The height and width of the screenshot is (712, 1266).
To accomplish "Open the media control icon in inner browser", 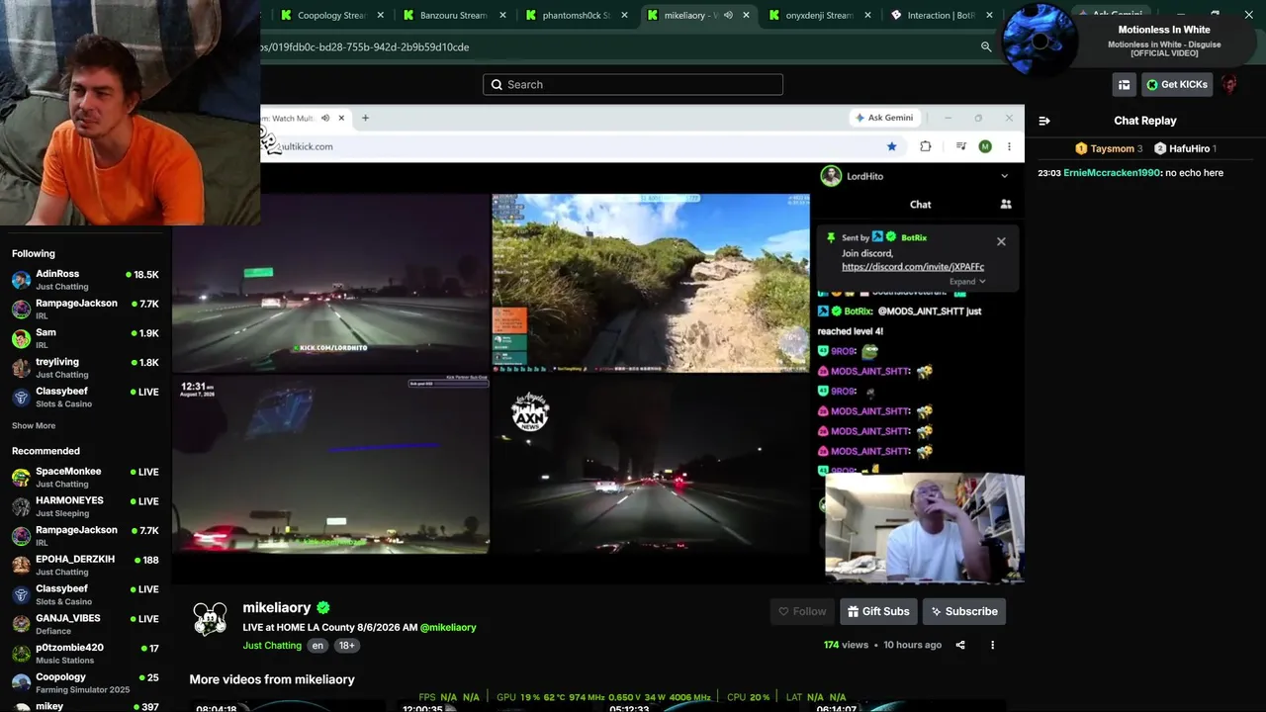I will (960, 146).
